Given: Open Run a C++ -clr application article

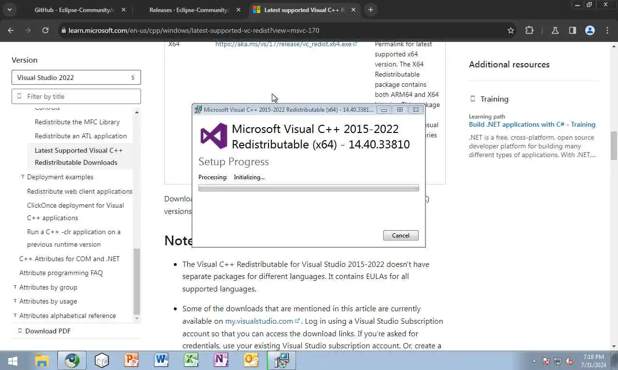Looking at the screenshot, I should 74,238.
